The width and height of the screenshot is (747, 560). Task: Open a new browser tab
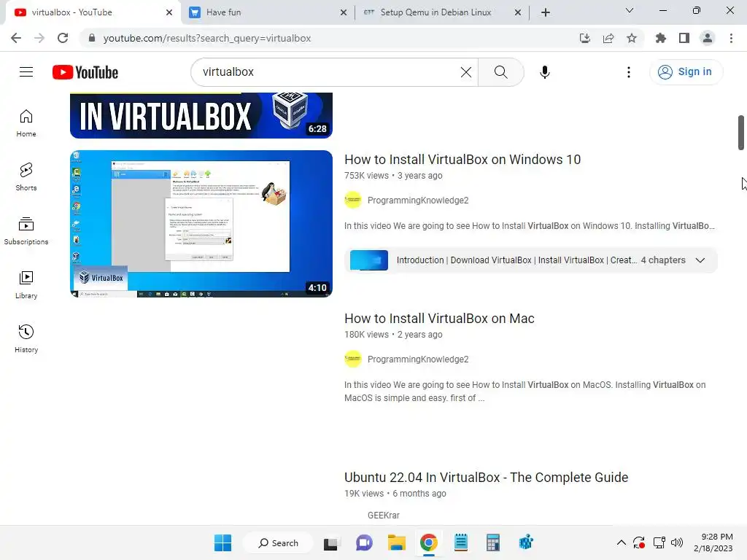tap(546, 12)
